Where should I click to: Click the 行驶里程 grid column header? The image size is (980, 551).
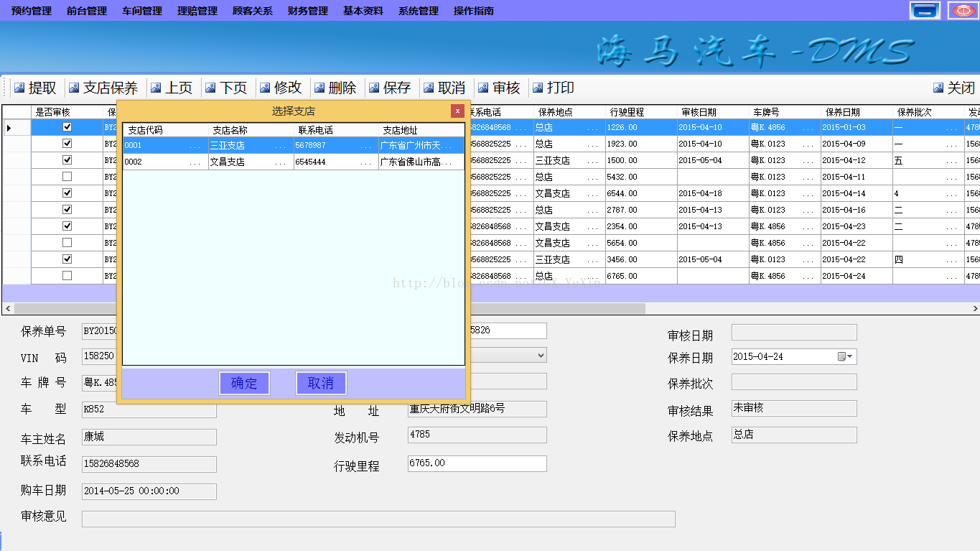tap(641, 112)
